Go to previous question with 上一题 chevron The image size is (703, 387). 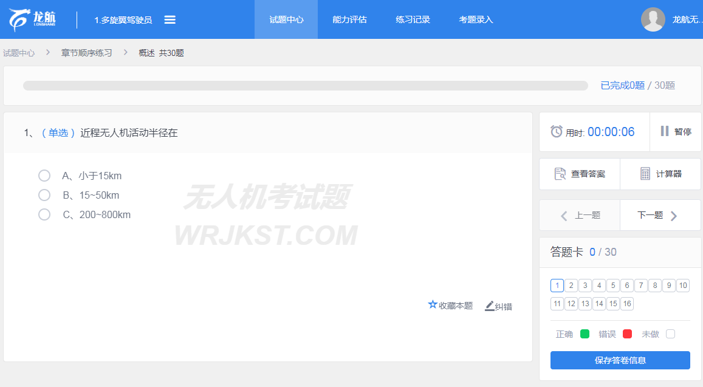(564, 216)
